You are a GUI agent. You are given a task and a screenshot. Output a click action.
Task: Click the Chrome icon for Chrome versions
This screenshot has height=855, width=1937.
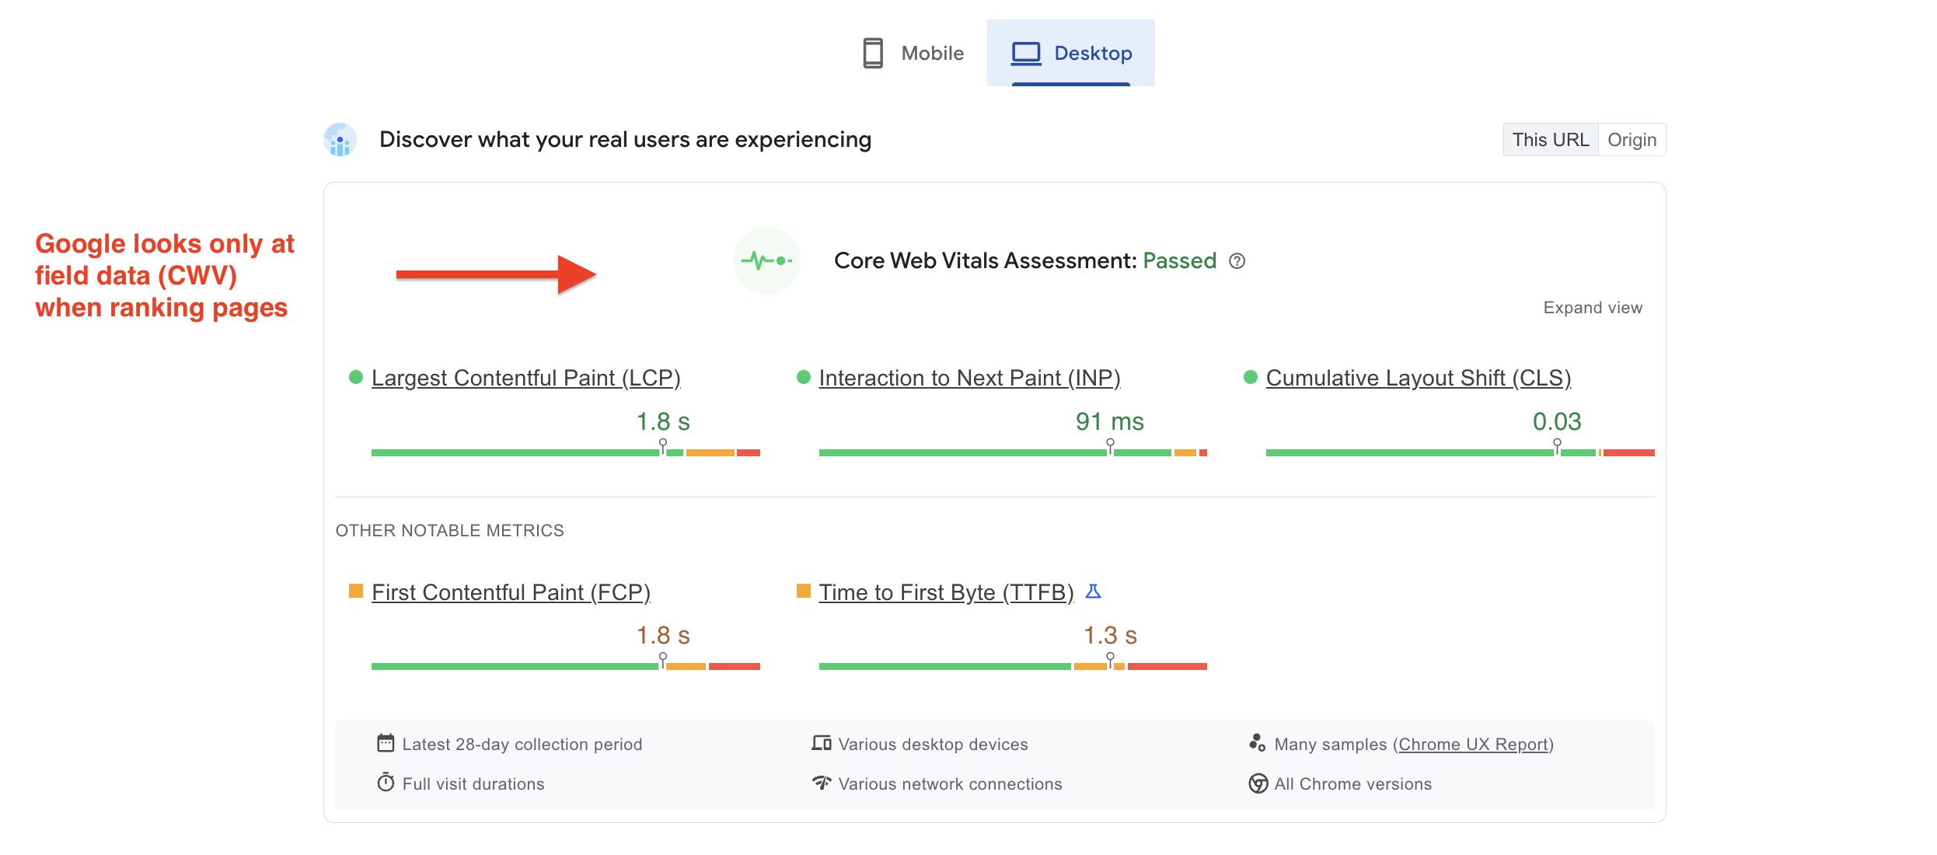[1258, 783]
